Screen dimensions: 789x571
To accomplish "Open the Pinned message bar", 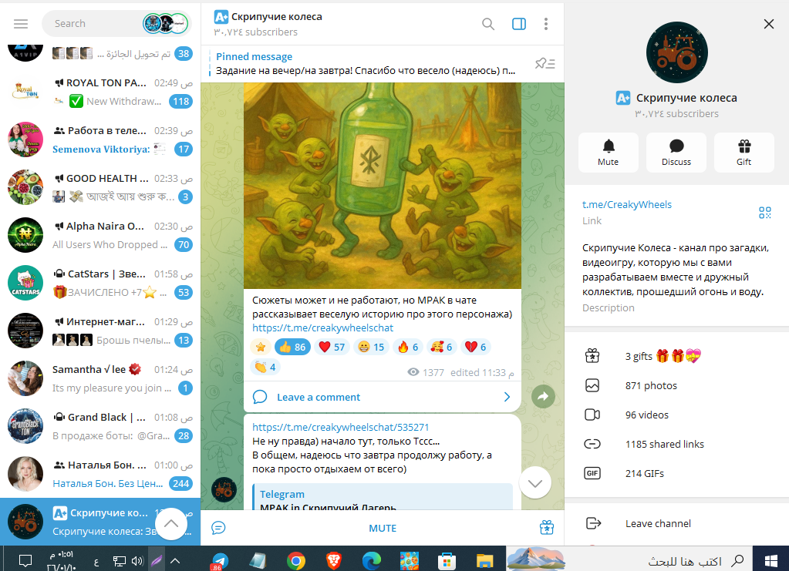I will [x=366, y=64].
